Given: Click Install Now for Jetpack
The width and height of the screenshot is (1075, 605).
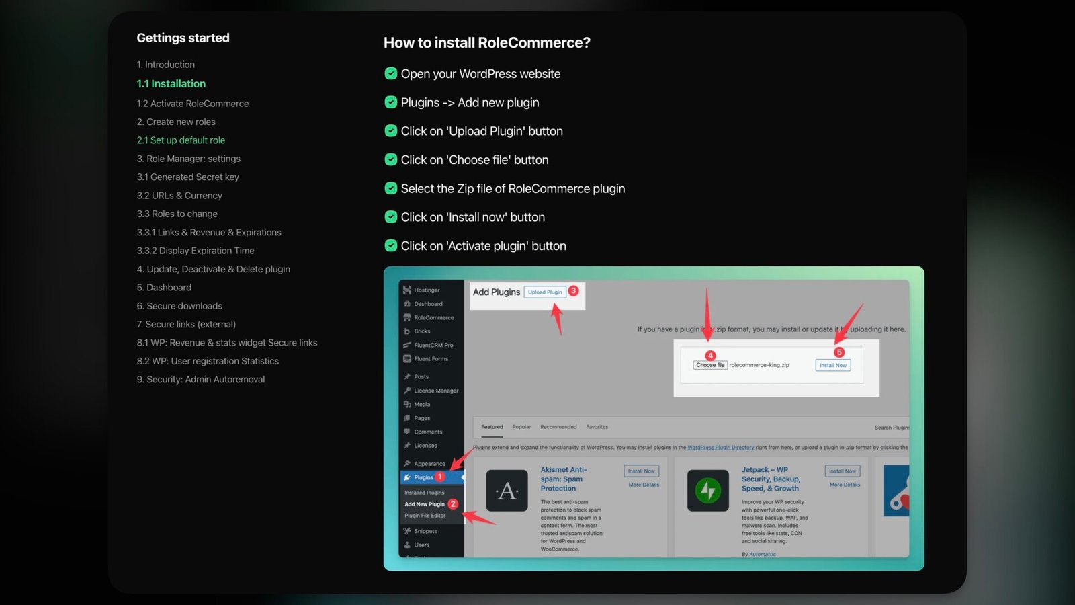Looking at the screenshot, I should (842, 471).
